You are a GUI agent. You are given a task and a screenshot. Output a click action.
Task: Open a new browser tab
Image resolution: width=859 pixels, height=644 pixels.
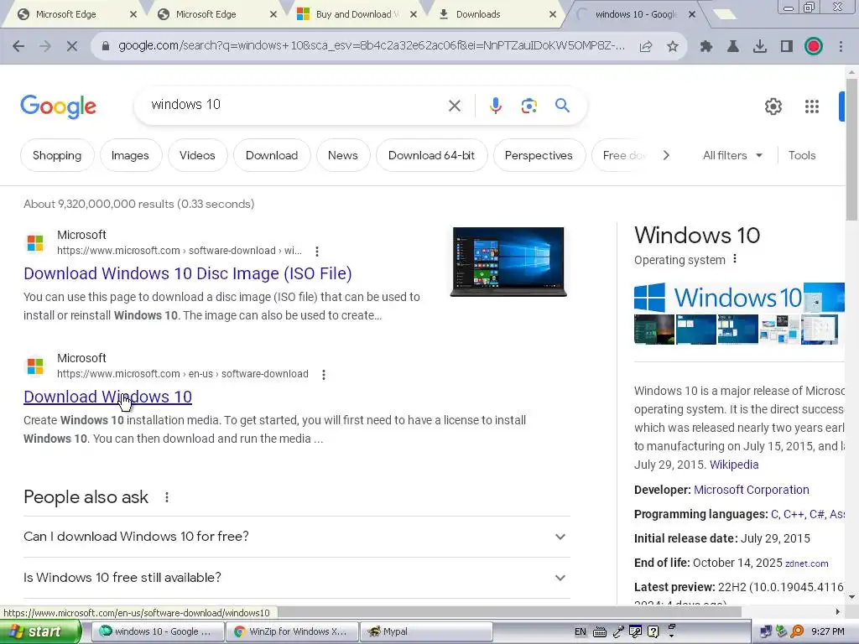click(x=725, y=15)
